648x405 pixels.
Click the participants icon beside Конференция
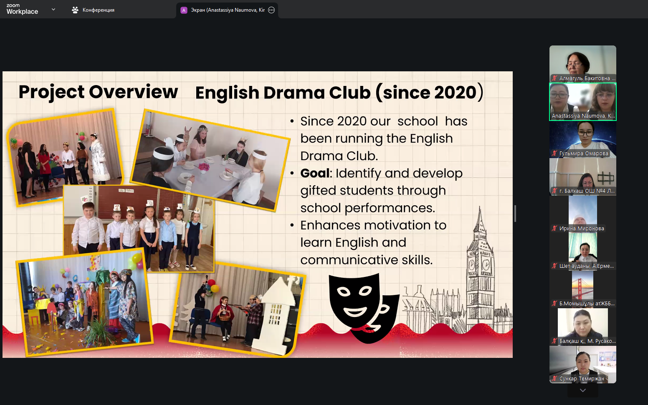(75, 10)
